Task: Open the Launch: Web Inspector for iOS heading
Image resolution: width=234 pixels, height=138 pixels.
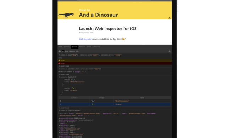Action: tap(108, 28)
